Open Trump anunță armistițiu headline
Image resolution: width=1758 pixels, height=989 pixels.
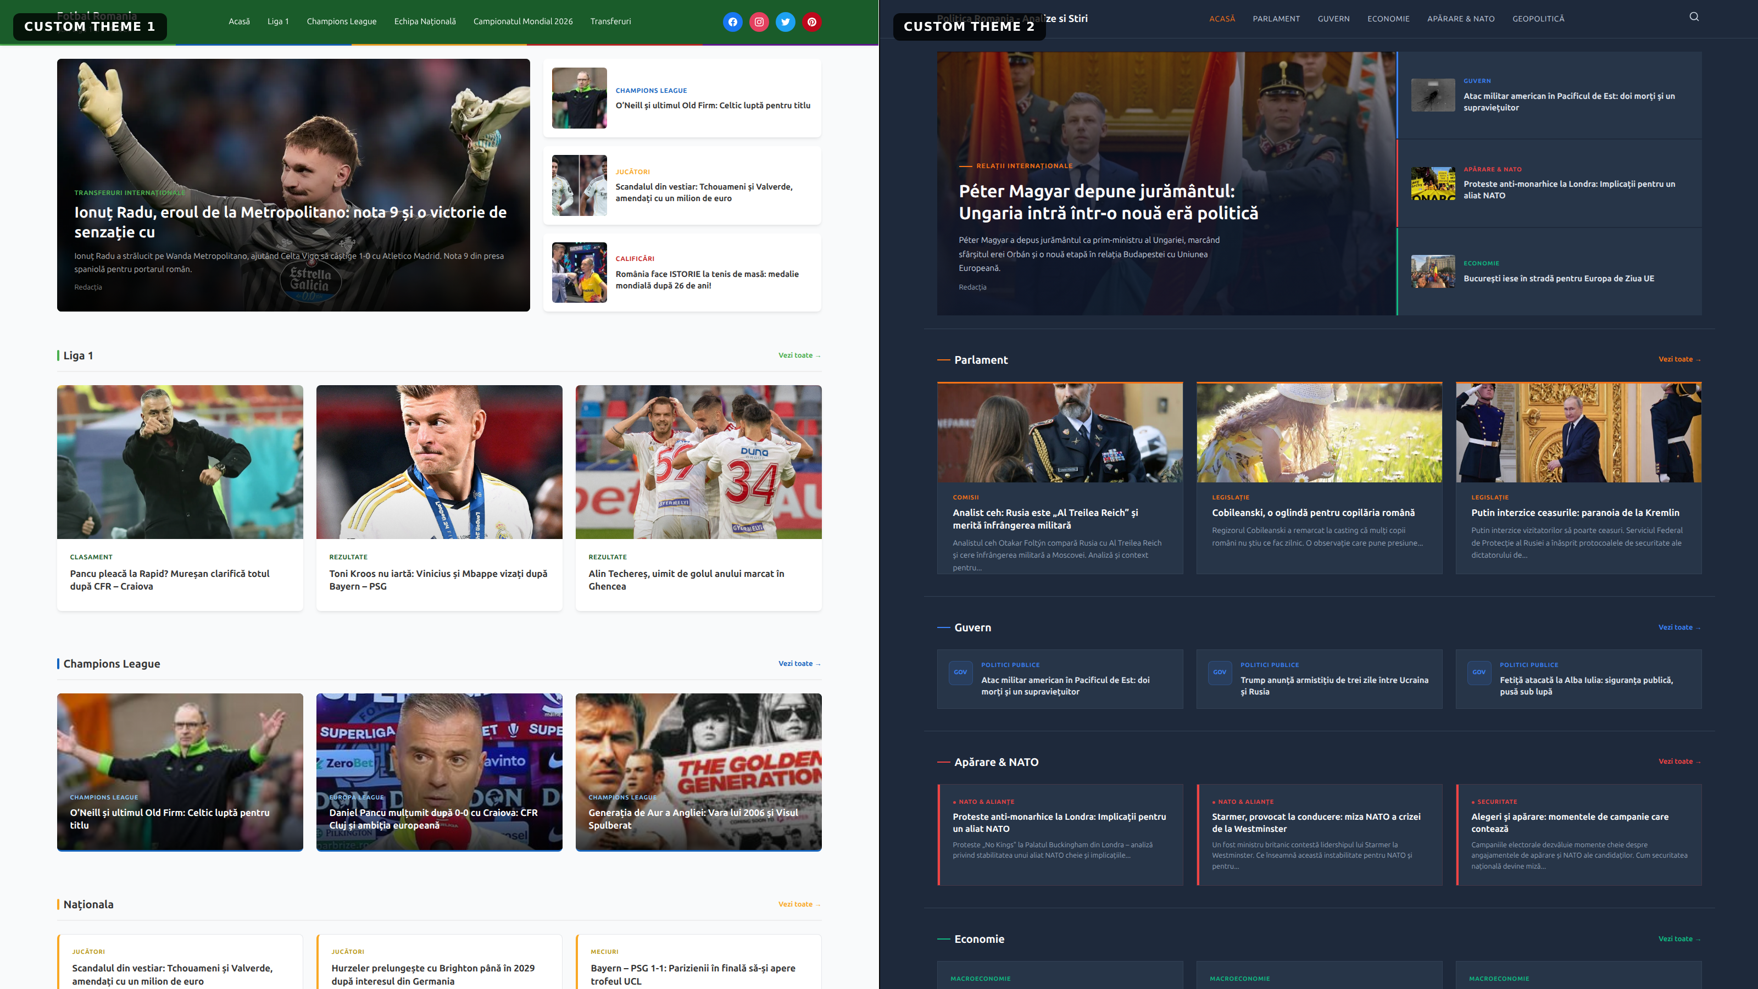(1334, 685)
